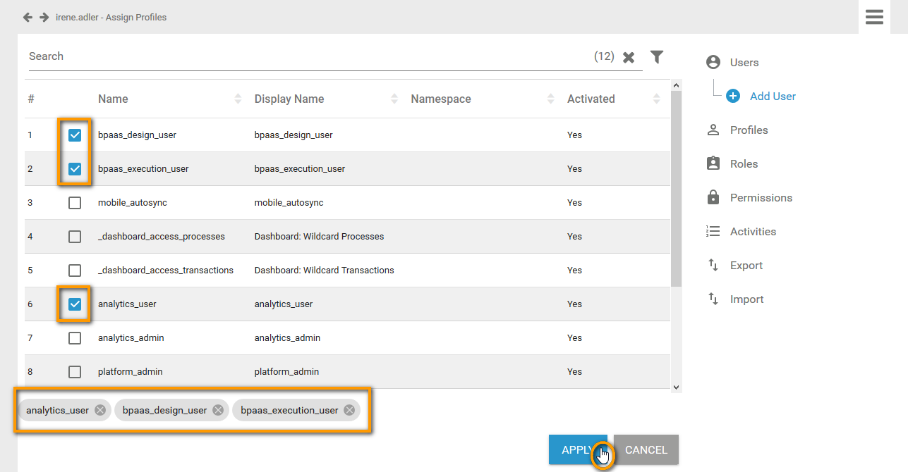Sort by Activated column arrows
This screenshot has width=908, height=472.
coord(657,99)
